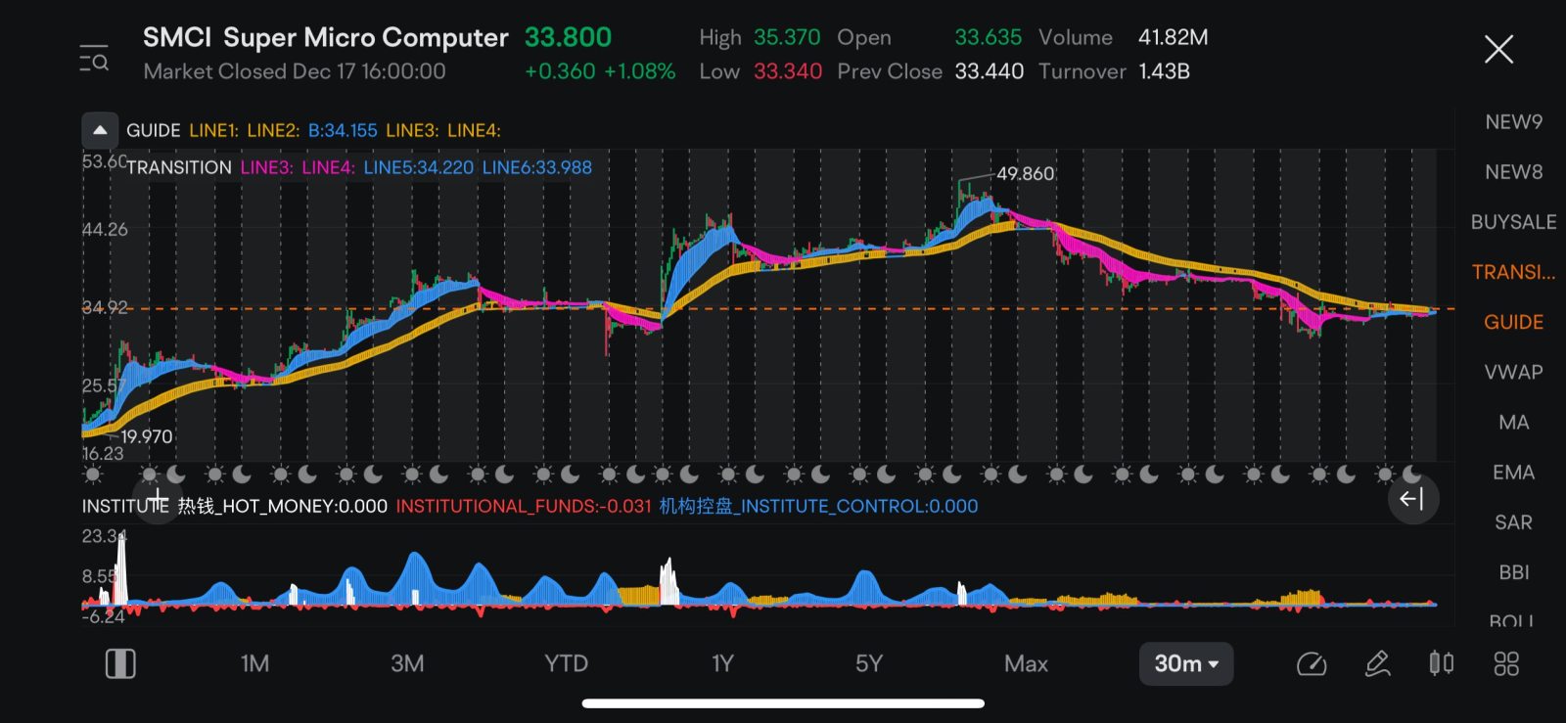This screenshot has width=1566, height=723.
Task: Click the SMCI Super Micro Computer title
Action: [x=325, y=37]
